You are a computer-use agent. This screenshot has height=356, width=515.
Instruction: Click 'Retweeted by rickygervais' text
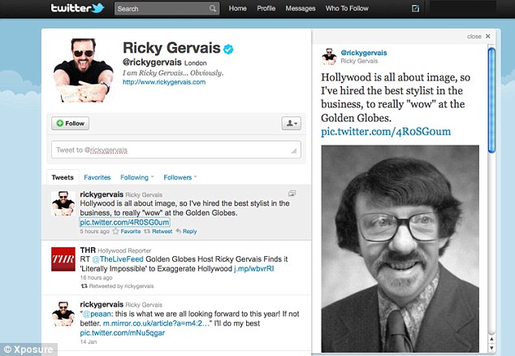[121, 286]
